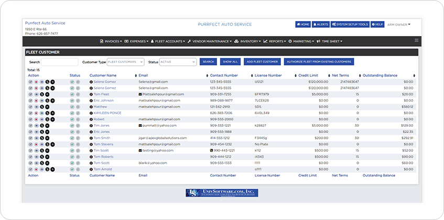Screen dimensions: 444x220
Task: Toggle green active status for Tom Smith
Action: [x=72, y=138]
